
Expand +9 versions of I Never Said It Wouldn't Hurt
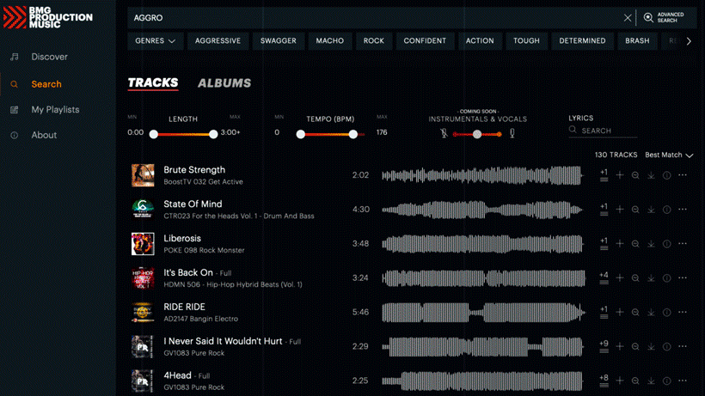[x=604, y=346]
